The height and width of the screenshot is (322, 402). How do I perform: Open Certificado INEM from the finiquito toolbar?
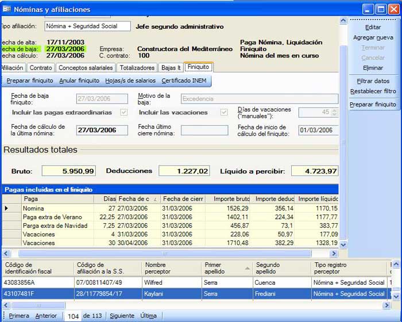tap(184, 80)
